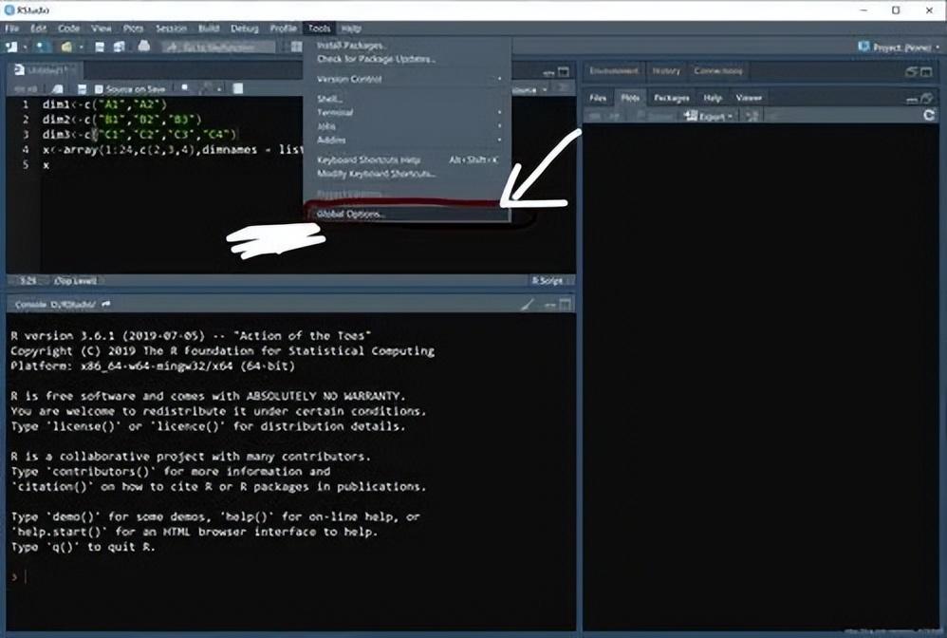Click the new file icon in toolbar

coord(13,47)
